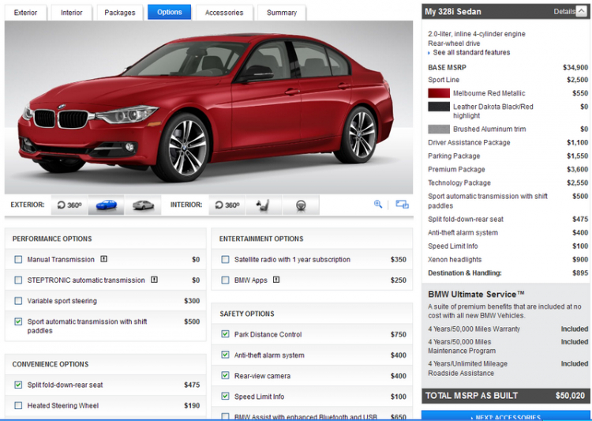Screen dimensions: 592x421
Task: Click Next Accessories button
Action: [x=506, y=416]
